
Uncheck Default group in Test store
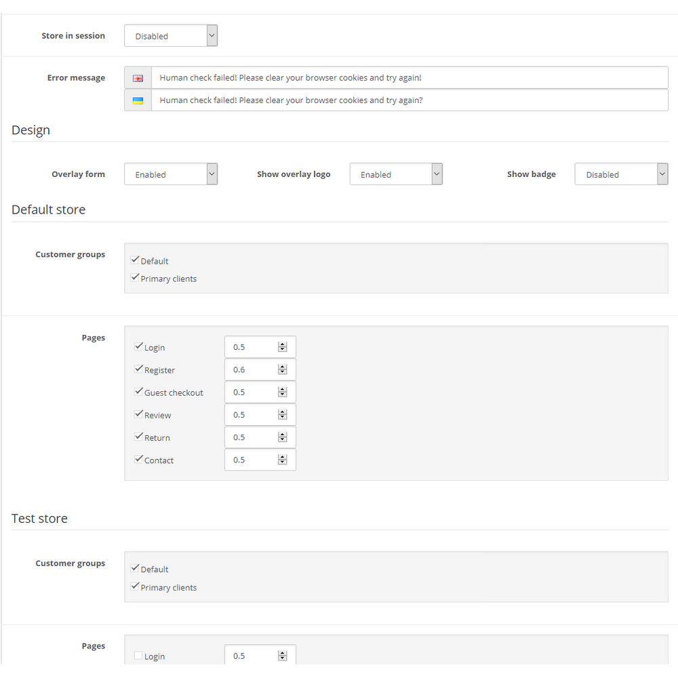[x=135, y=568]
